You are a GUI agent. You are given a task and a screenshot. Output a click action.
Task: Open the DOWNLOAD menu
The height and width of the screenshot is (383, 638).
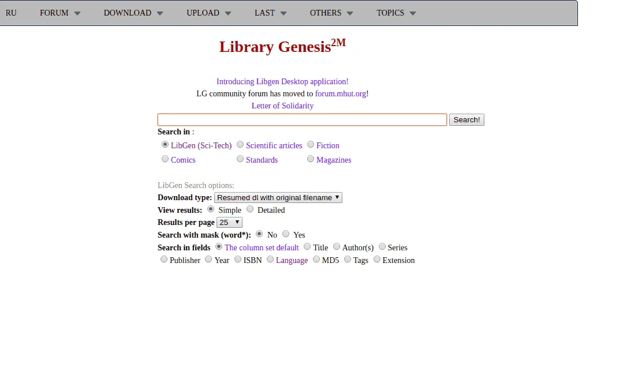[x=133, y=13]
